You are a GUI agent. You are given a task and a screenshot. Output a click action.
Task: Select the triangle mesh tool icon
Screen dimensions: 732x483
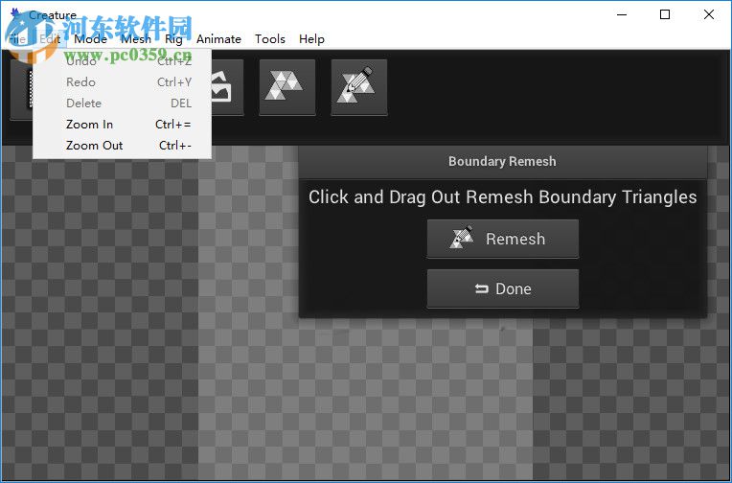click(287, 87)
